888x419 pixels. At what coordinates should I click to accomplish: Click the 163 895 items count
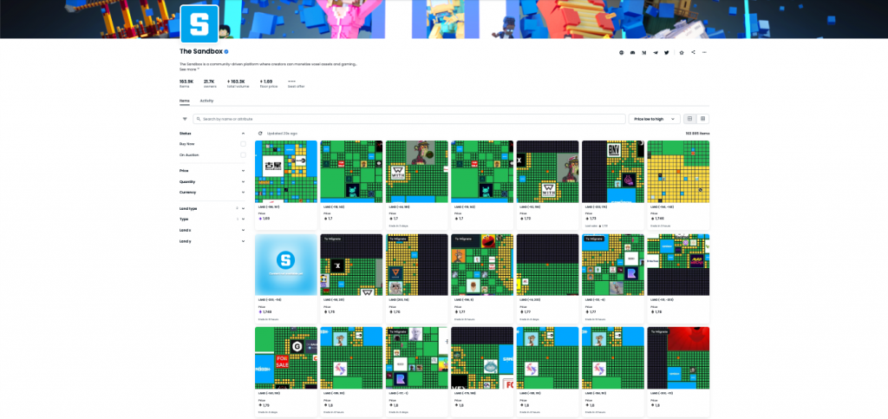(x=697, y=133)
